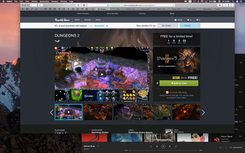Screen dimensions: 245x153
Task: Seek in the song progress bar
Action: click(164, 150)
